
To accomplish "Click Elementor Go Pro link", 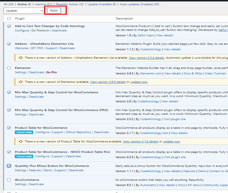I will click(51, 73).
